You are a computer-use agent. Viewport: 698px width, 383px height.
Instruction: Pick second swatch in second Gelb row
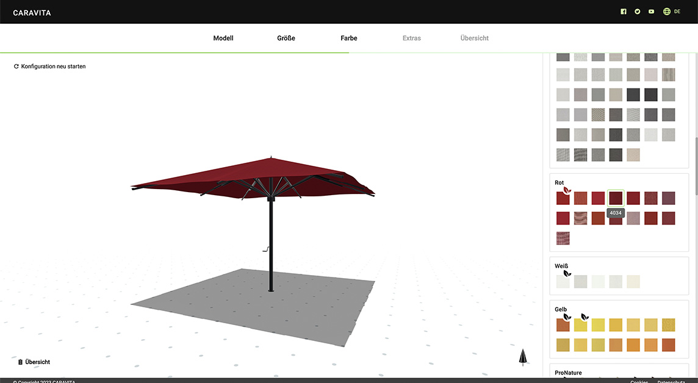click(580, 345)
